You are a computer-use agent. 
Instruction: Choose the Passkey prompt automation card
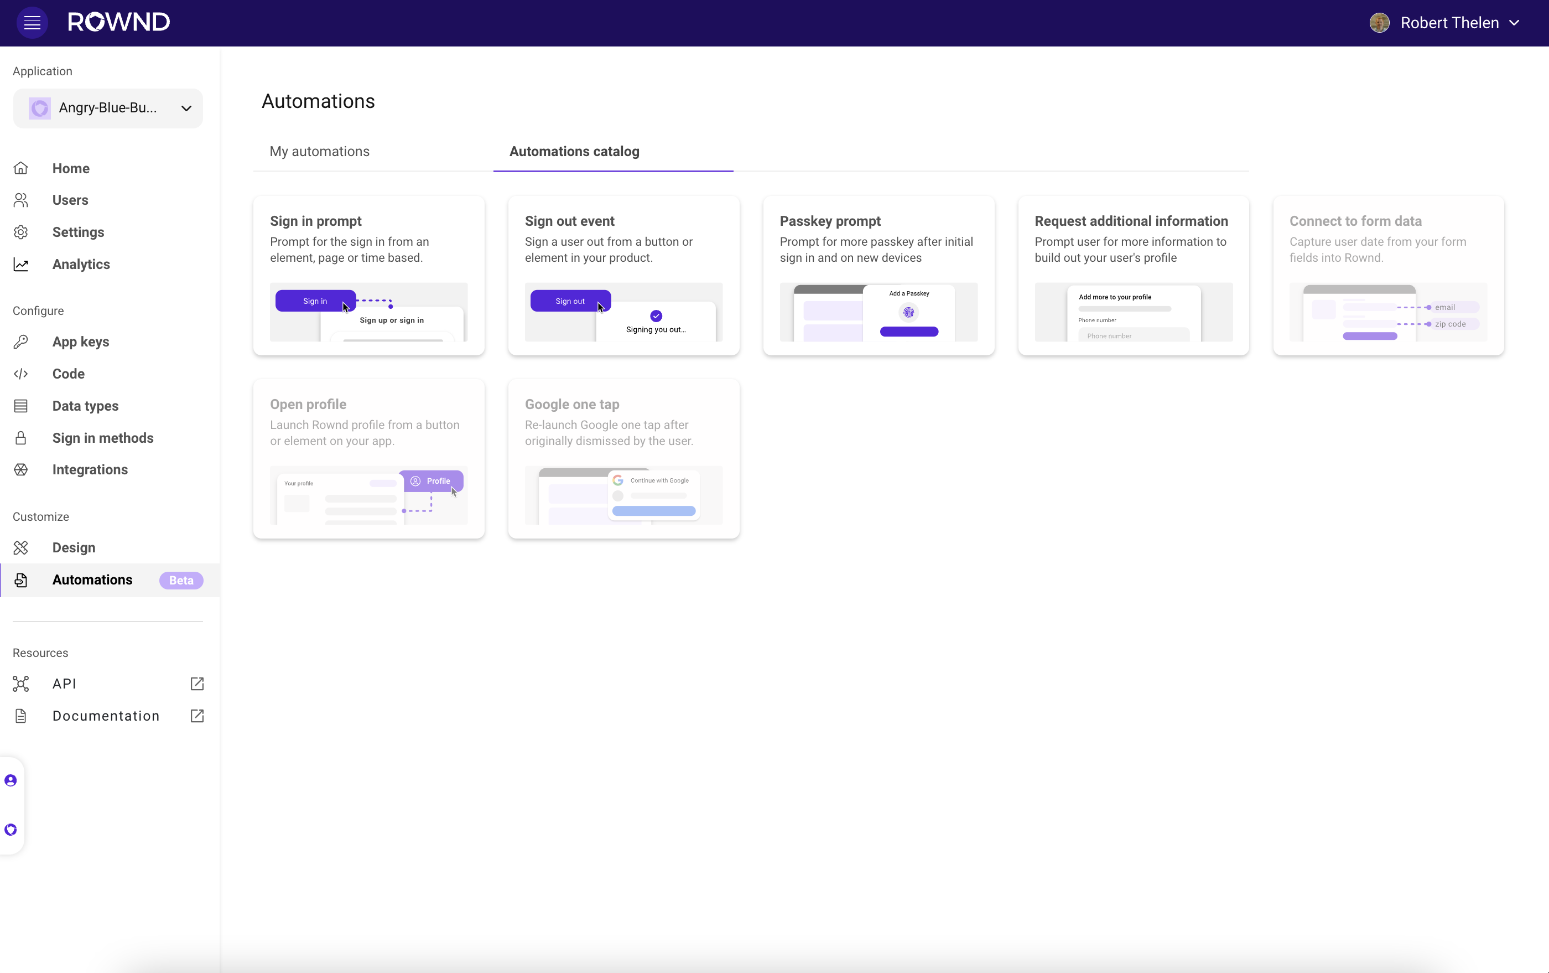pos(878,276)
